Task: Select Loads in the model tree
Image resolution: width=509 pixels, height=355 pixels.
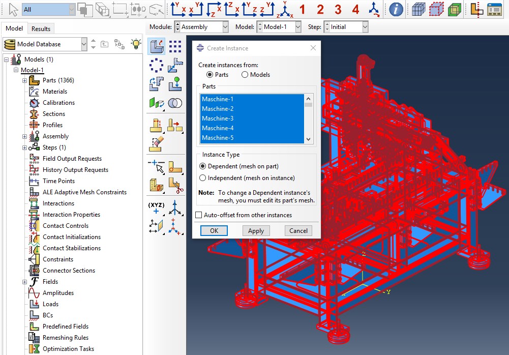Action: tap(51, 304)
